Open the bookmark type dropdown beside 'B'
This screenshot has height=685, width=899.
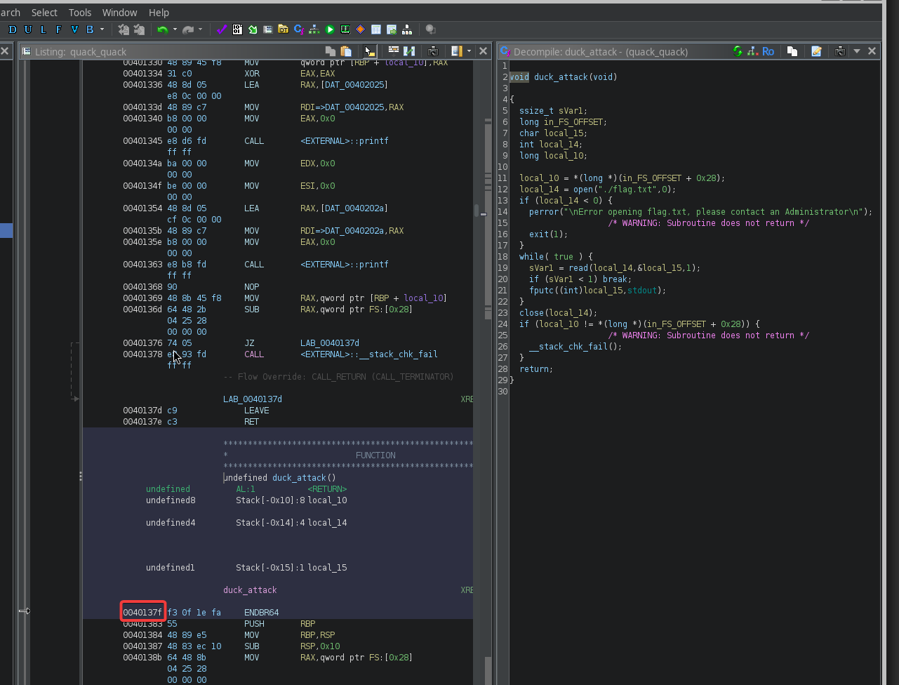tap(102, 29)
